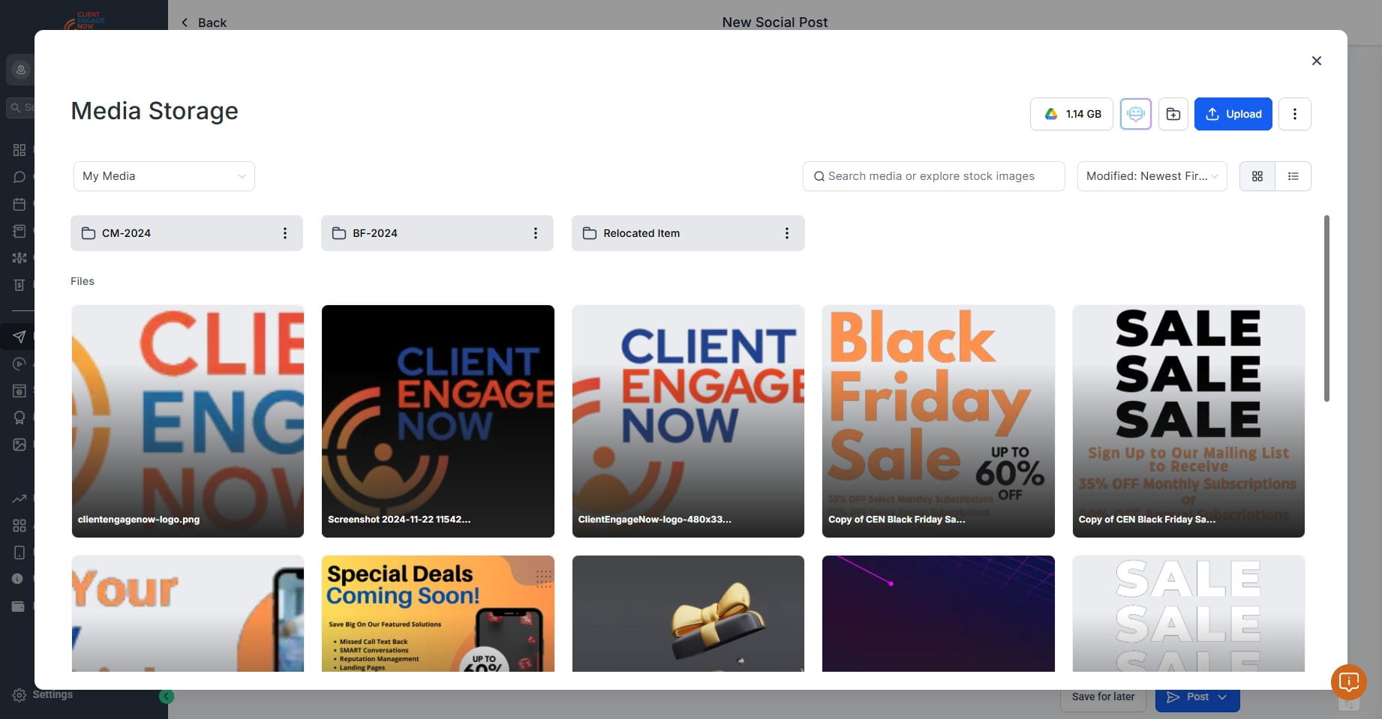Open options menu for CM-2024 folder
1382x719 pixels.
[285, 233]
